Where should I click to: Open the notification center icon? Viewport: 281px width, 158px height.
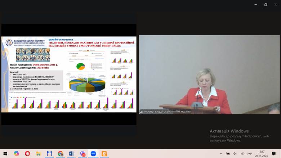coord(274,154)
